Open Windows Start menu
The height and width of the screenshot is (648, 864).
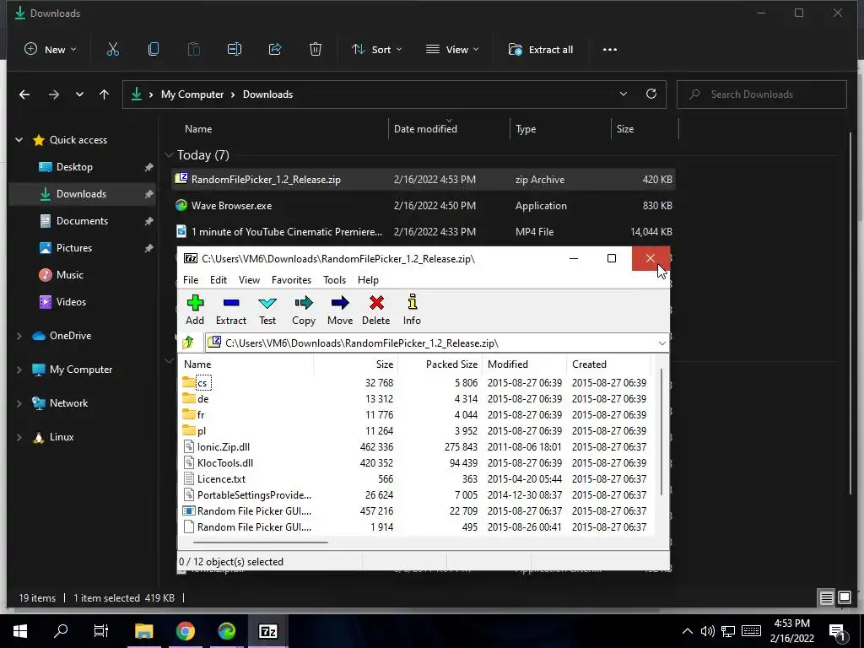click(20, 631)
